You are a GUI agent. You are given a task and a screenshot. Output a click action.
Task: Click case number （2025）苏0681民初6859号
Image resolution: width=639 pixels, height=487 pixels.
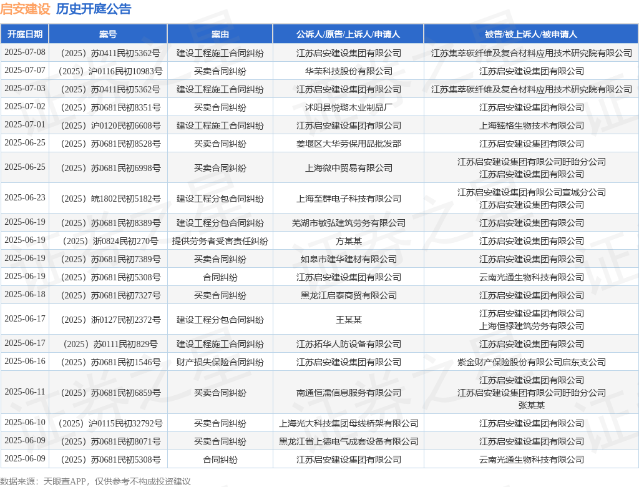click(108, 393)
